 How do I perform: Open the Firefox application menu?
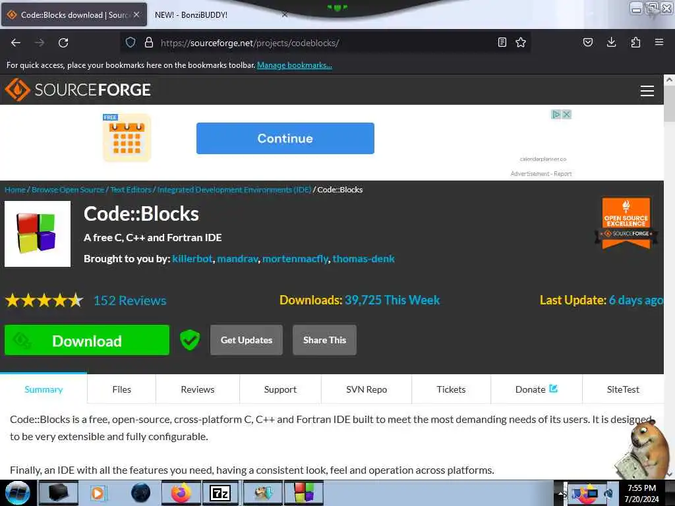(659, 42)
